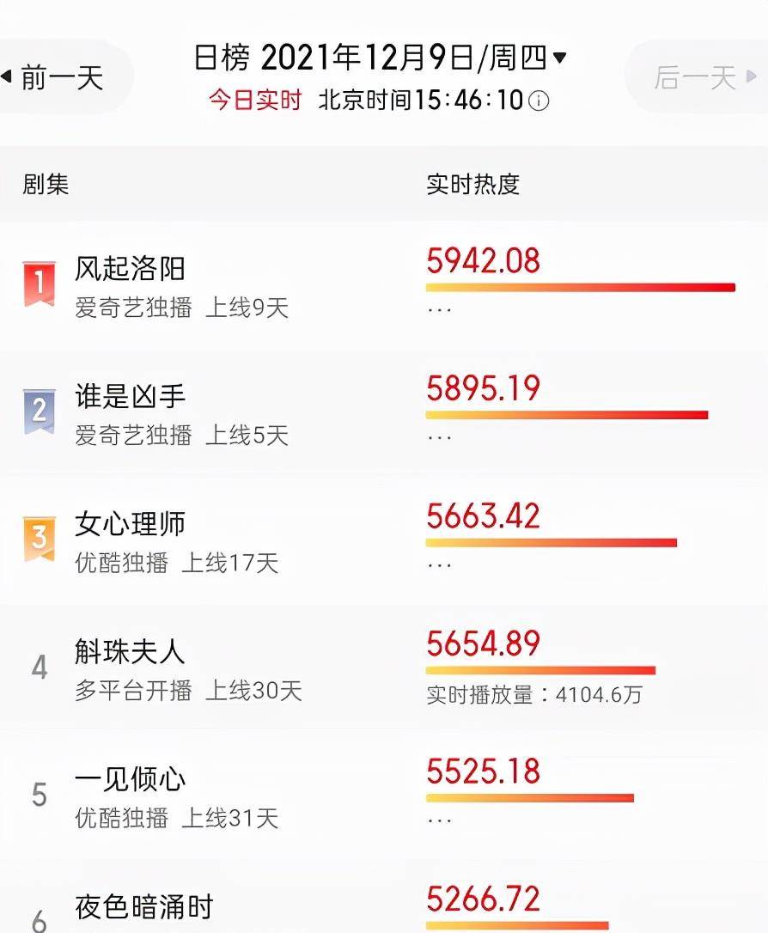Open the 一见倾心 drama entry
Image resolution: width=768 pixels, height=933 pixels.
point(130,779)
